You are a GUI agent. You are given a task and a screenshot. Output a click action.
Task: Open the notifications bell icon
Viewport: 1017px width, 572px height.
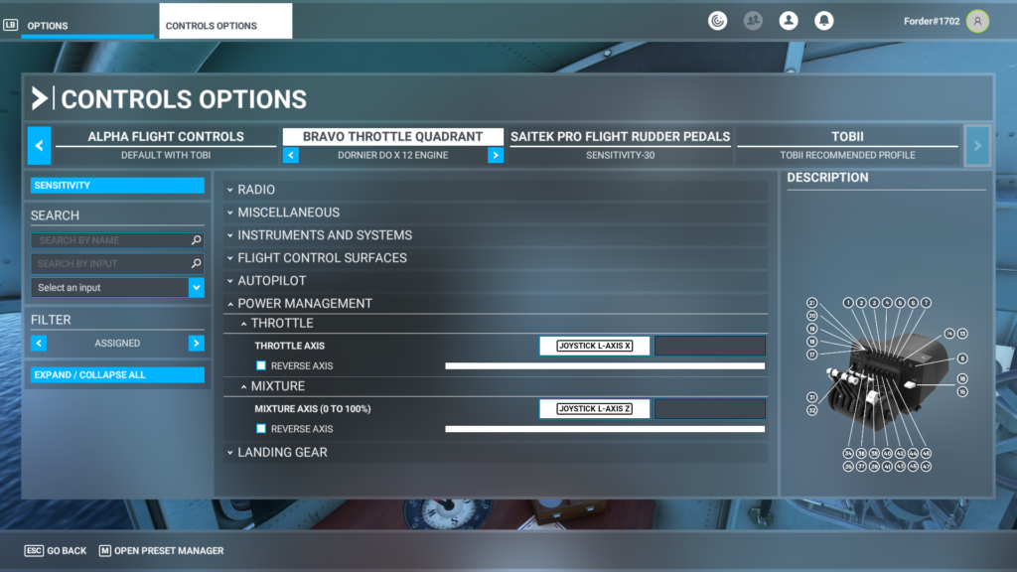click(x=824, y=21)
